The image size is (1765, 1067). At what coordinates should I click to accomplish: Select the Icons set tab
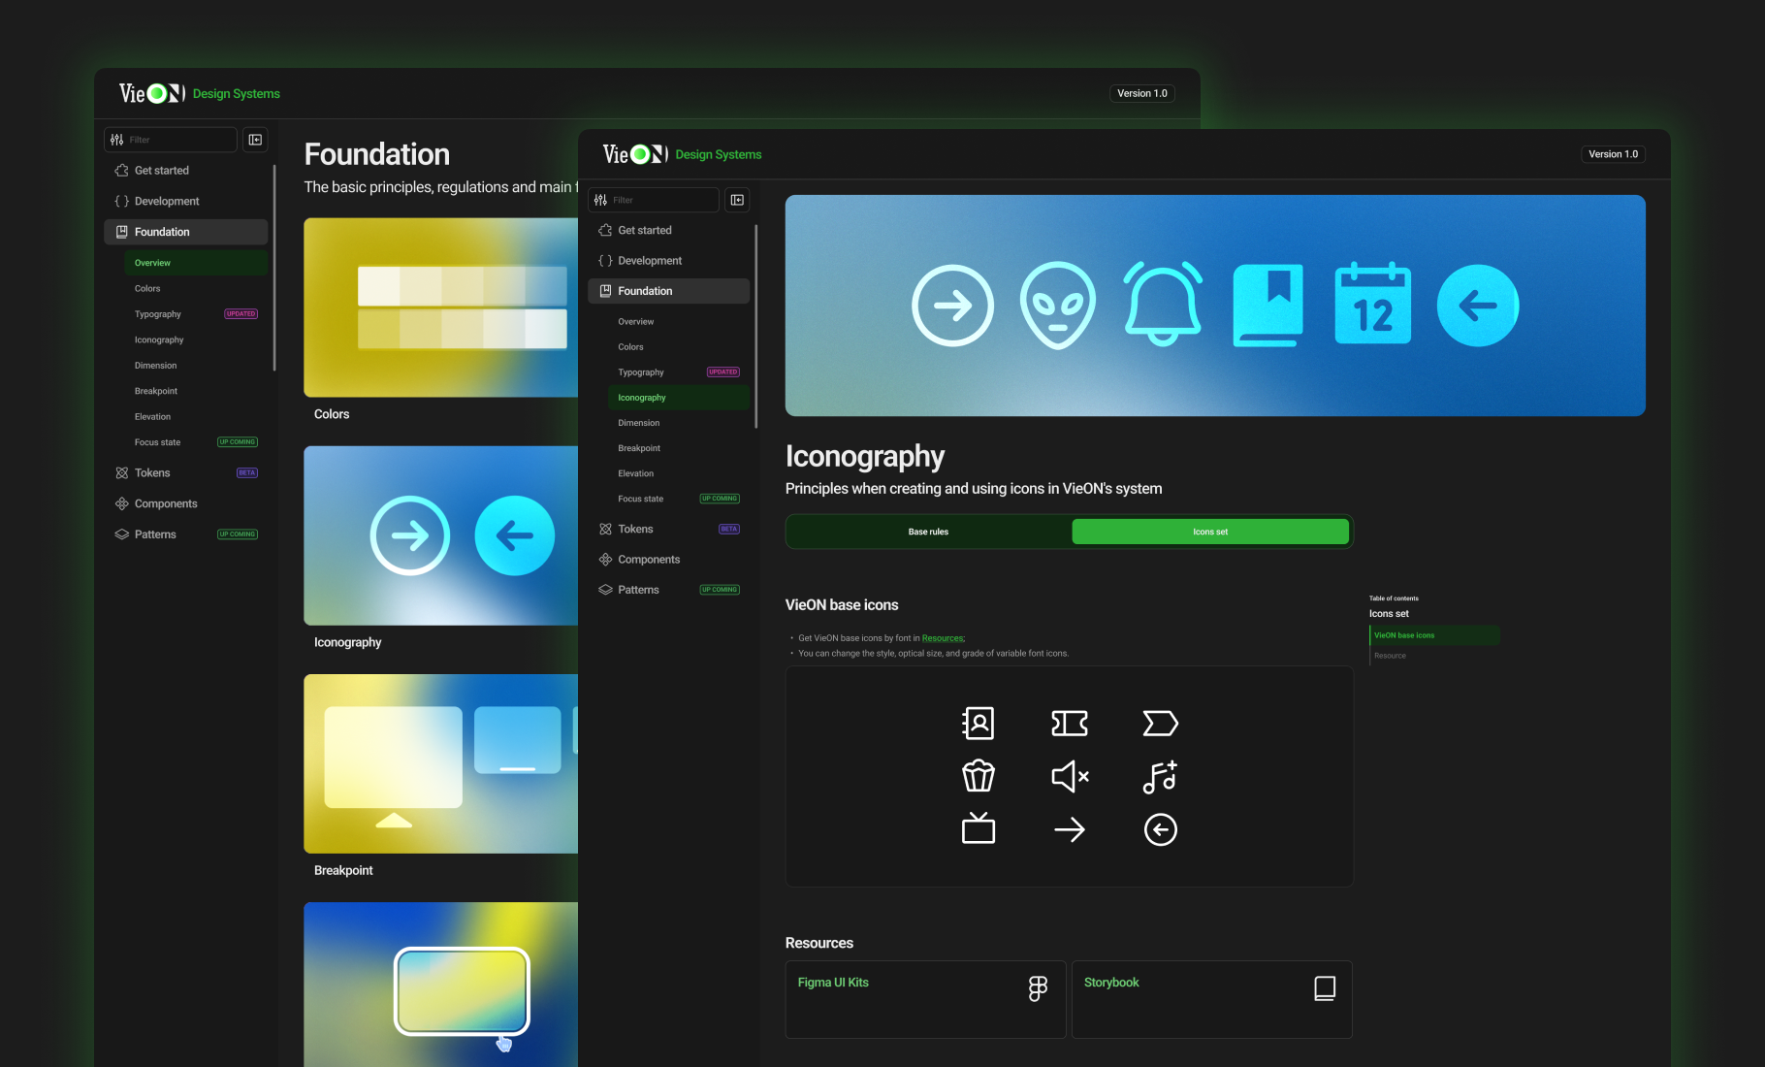pos(1210,532)
